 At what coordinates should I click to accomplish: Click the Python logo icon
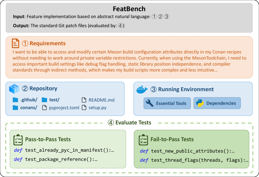(x=200, y=103)
